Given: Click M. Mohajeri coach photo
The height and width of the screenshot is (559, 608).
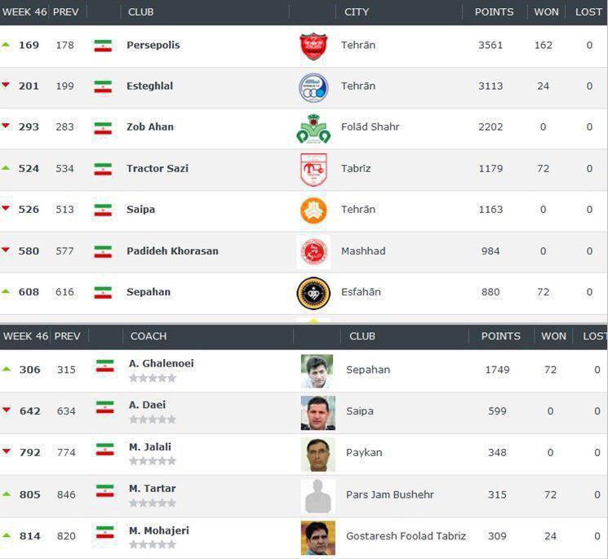Looking at the screenshot, I should pyautogui.click(x=318, y=538).
